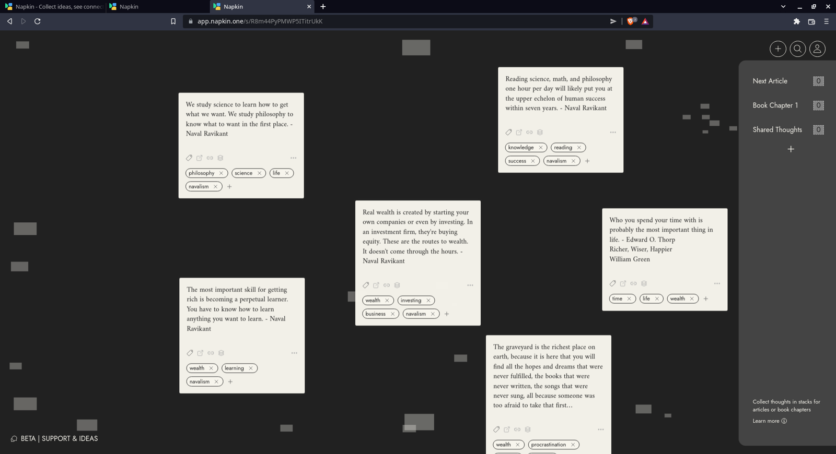Viewport: 836px width, 454px height.
Task: Click Brave Shields icon in address bar
Action: [631, 21]
